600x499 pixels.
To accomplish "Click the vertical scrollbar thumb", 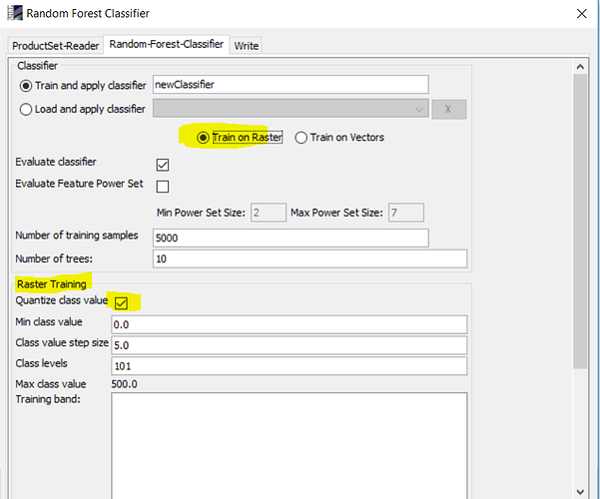I will (580, 222).
